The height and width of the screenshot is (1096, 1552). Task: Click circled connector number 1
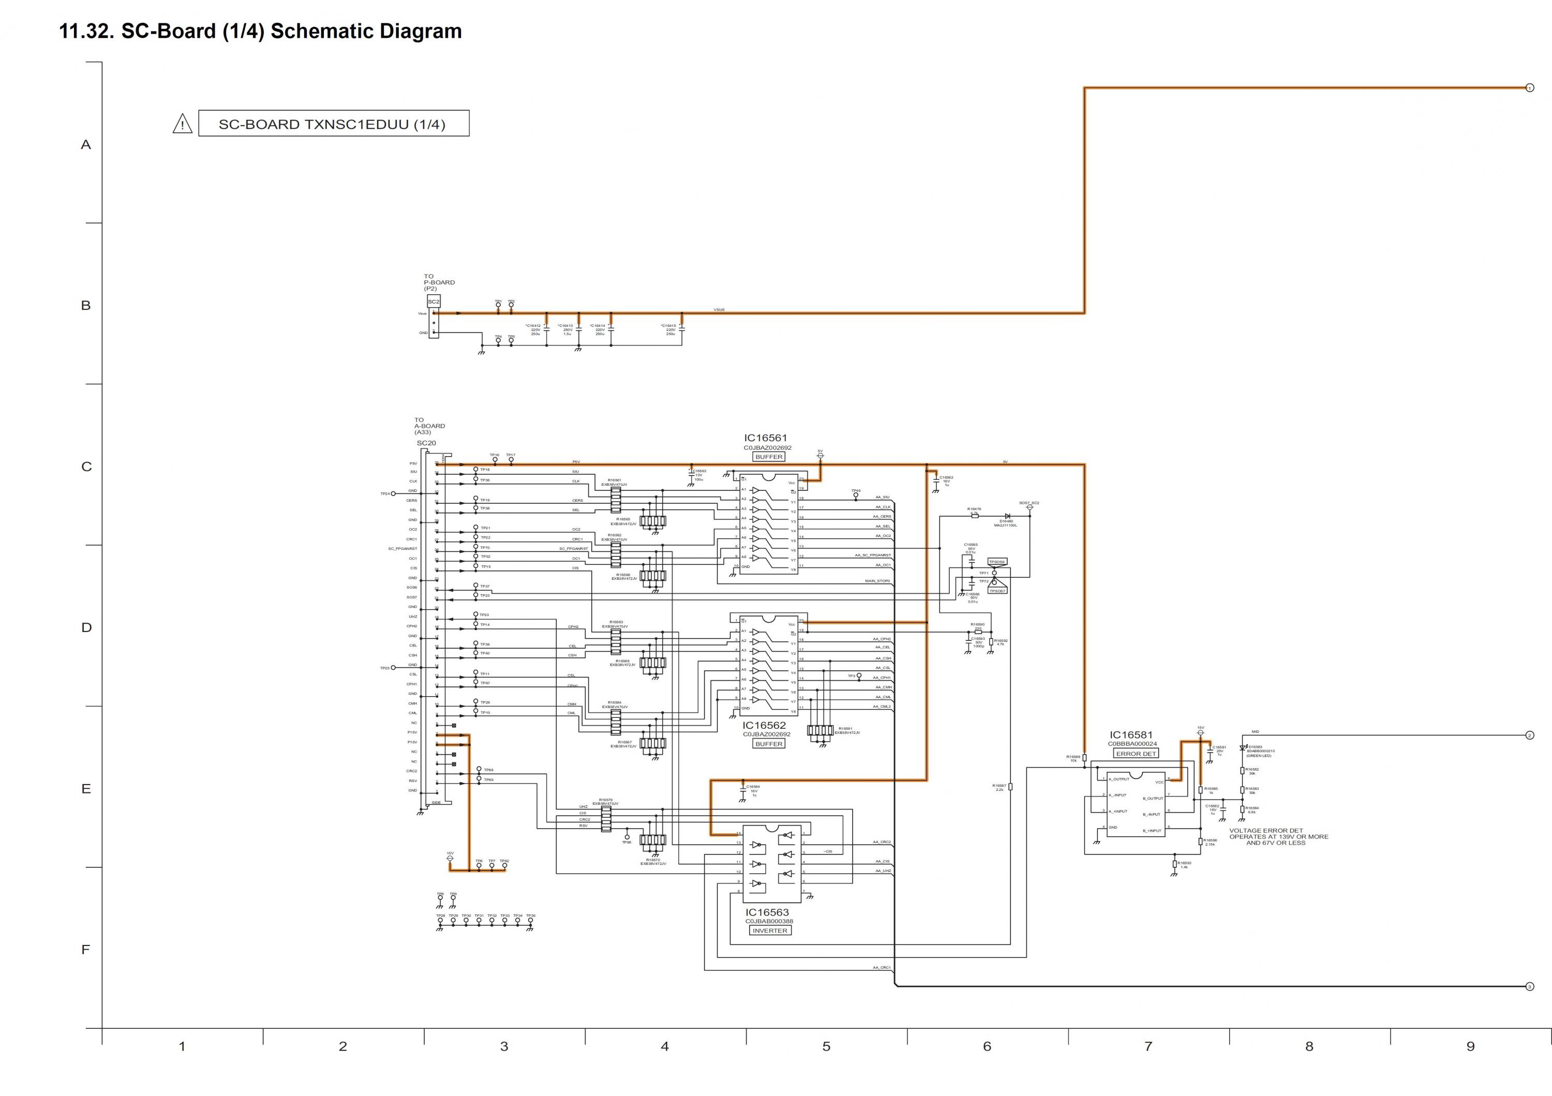click(1530, 88)
